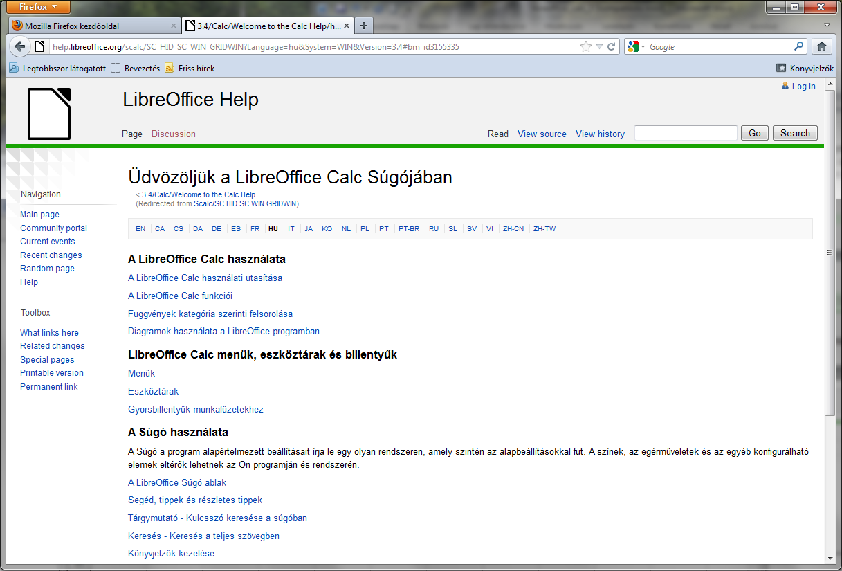Click the Friss hírek feed icon
The height and width of the screenshot is (571, 842).
(x=169, y=69)
